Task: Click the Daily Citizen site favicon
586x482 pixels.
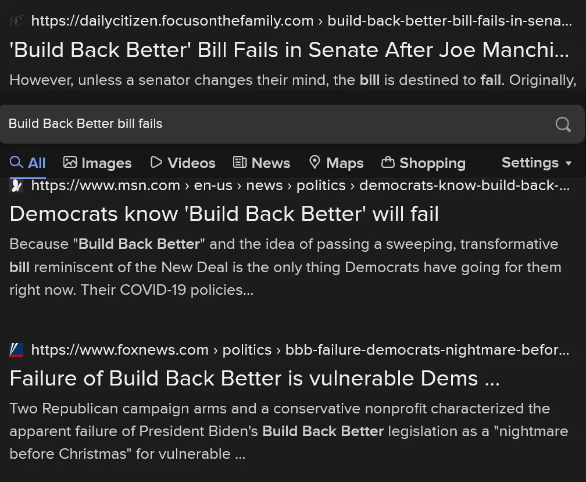Action: (16, 22)
